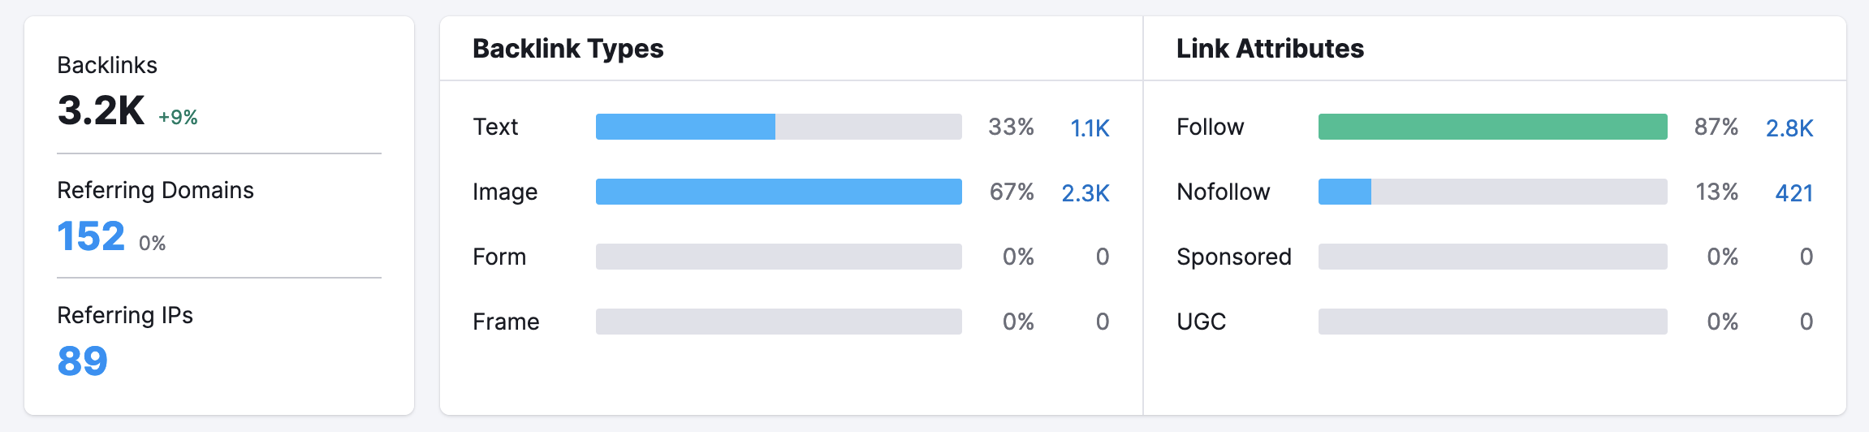The image size is (1869, 432).
Task: Click the Link Attributes heading
Action: tap(1270, 49)
